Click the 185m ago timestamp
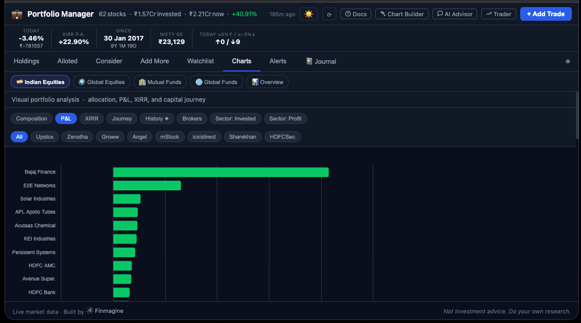Image resolution: width=581 pixels, height=323 pixels. tap(282, 14)
